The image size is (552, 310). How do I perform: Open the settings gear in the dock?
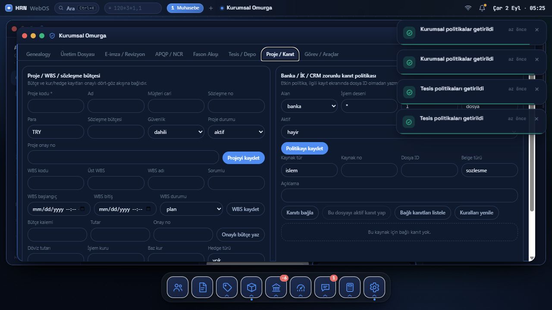(374, 287)
